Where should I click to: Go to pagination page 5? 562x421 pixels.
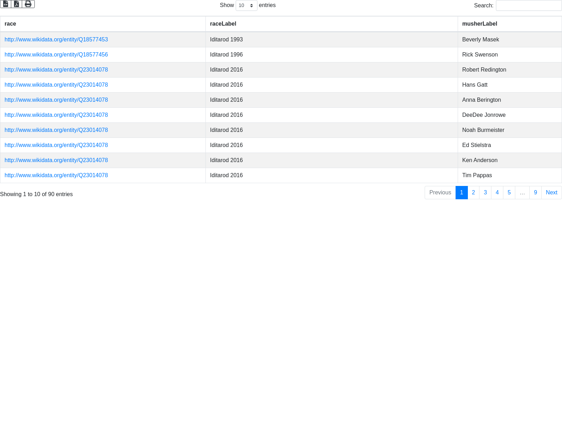coord(509,193)
